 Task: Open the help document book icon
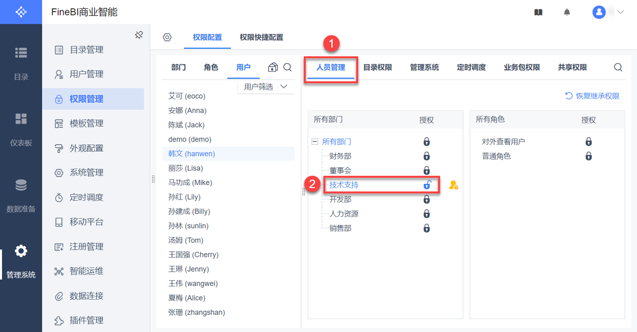pos(539,12)
